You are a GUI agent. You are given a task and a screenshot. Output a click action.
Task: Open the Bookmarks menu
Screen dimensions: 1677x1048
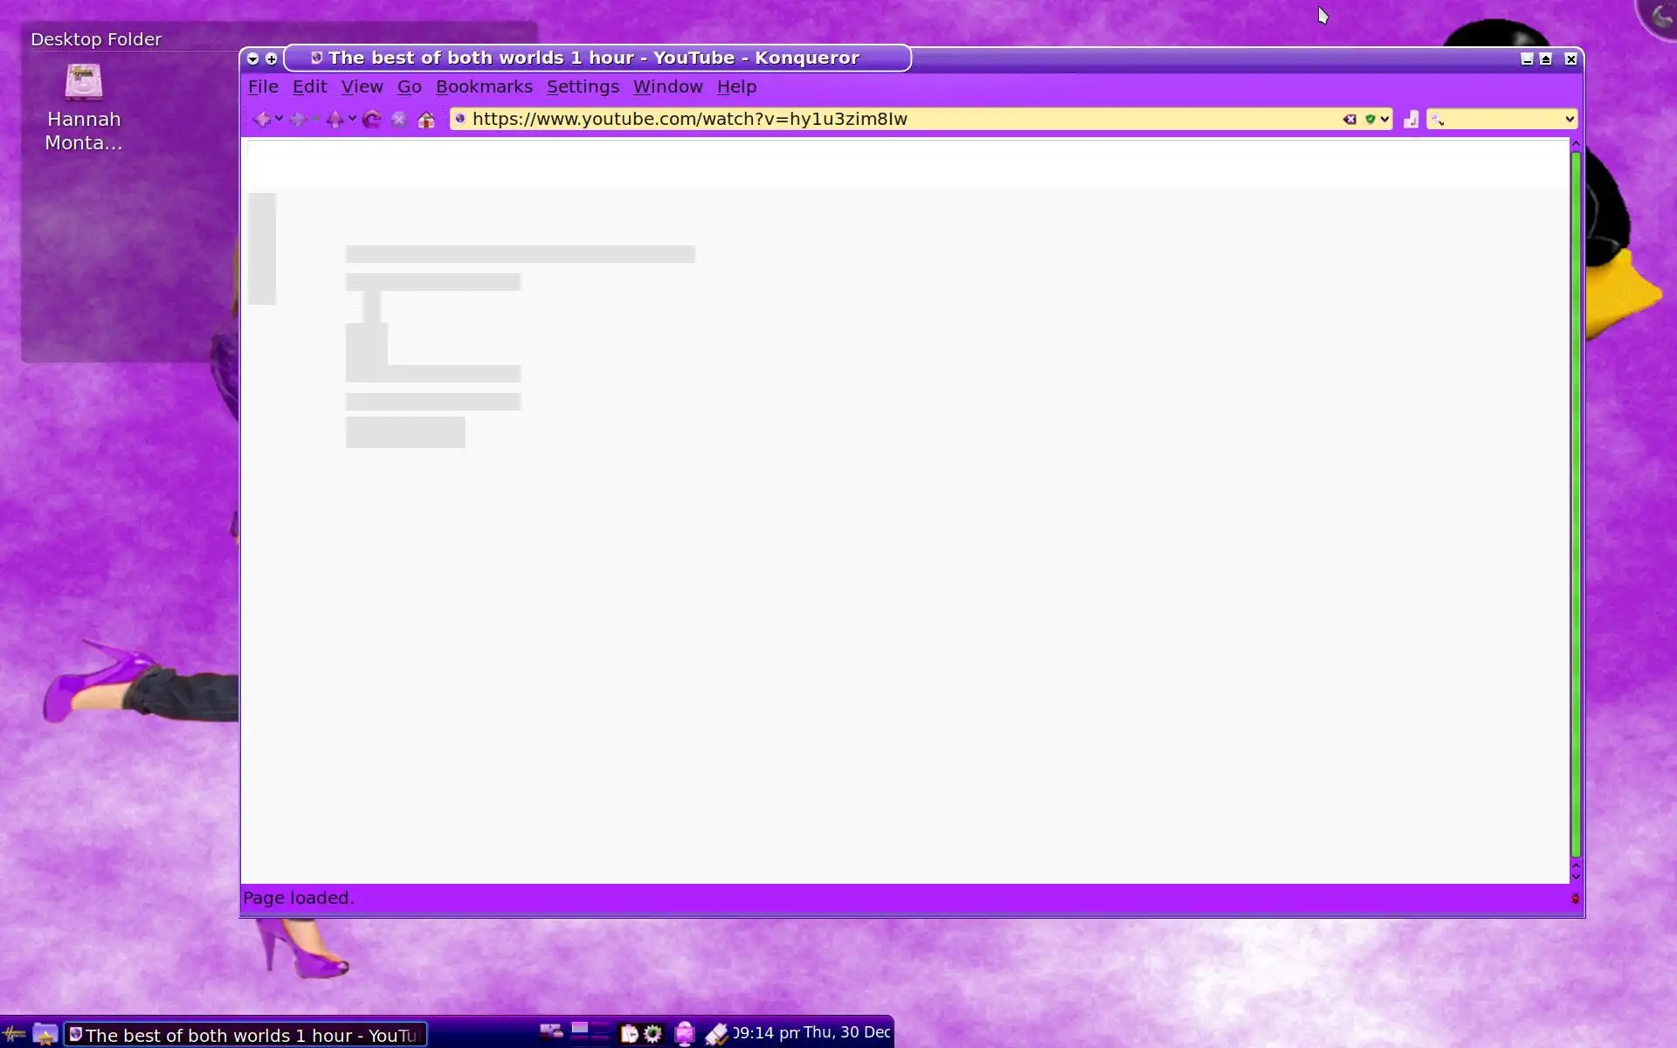484,86
